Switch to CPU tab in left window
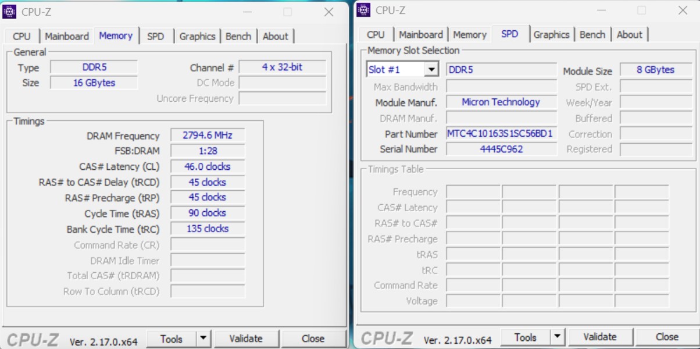Viewport: 700px width, 349px height. [22, 36]
